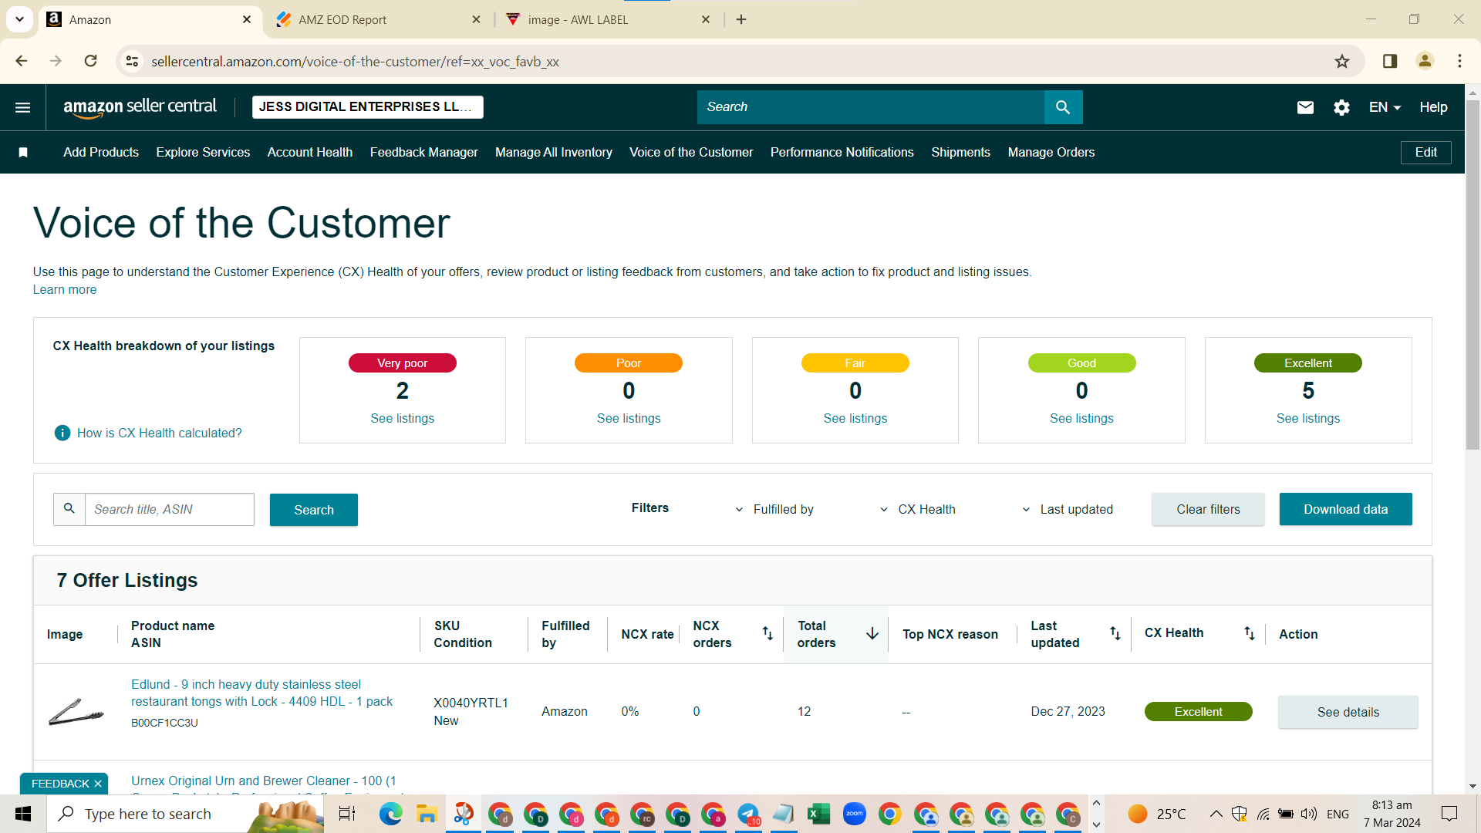Open new browser tab
The image size is (1481, 833).
[x=741, y=19]
